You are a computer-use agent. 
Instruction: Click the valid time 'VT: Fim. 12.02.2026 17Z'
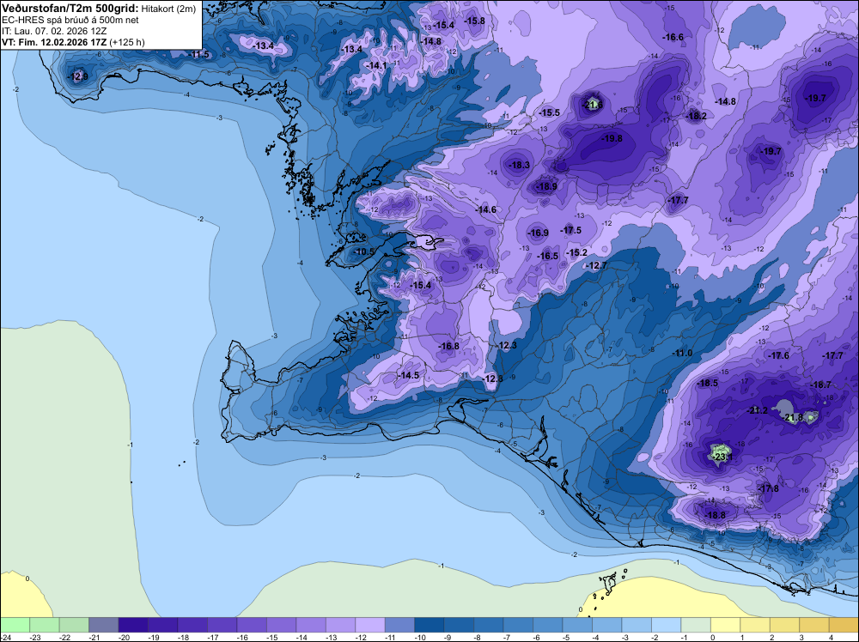coord(54,42)
